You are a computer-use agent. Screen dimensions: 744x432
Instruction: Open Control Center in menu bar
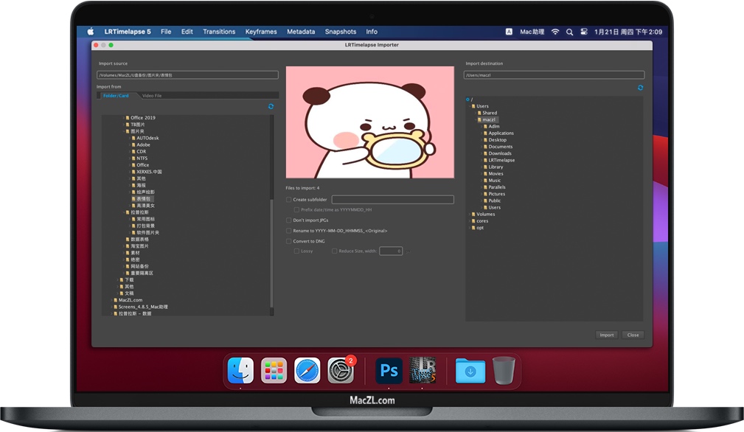584,32
